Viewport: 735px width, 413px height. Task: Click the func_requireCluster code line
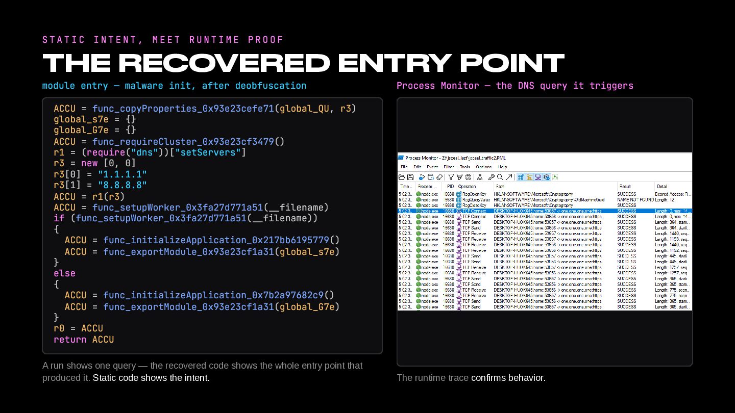coord(169,141)
